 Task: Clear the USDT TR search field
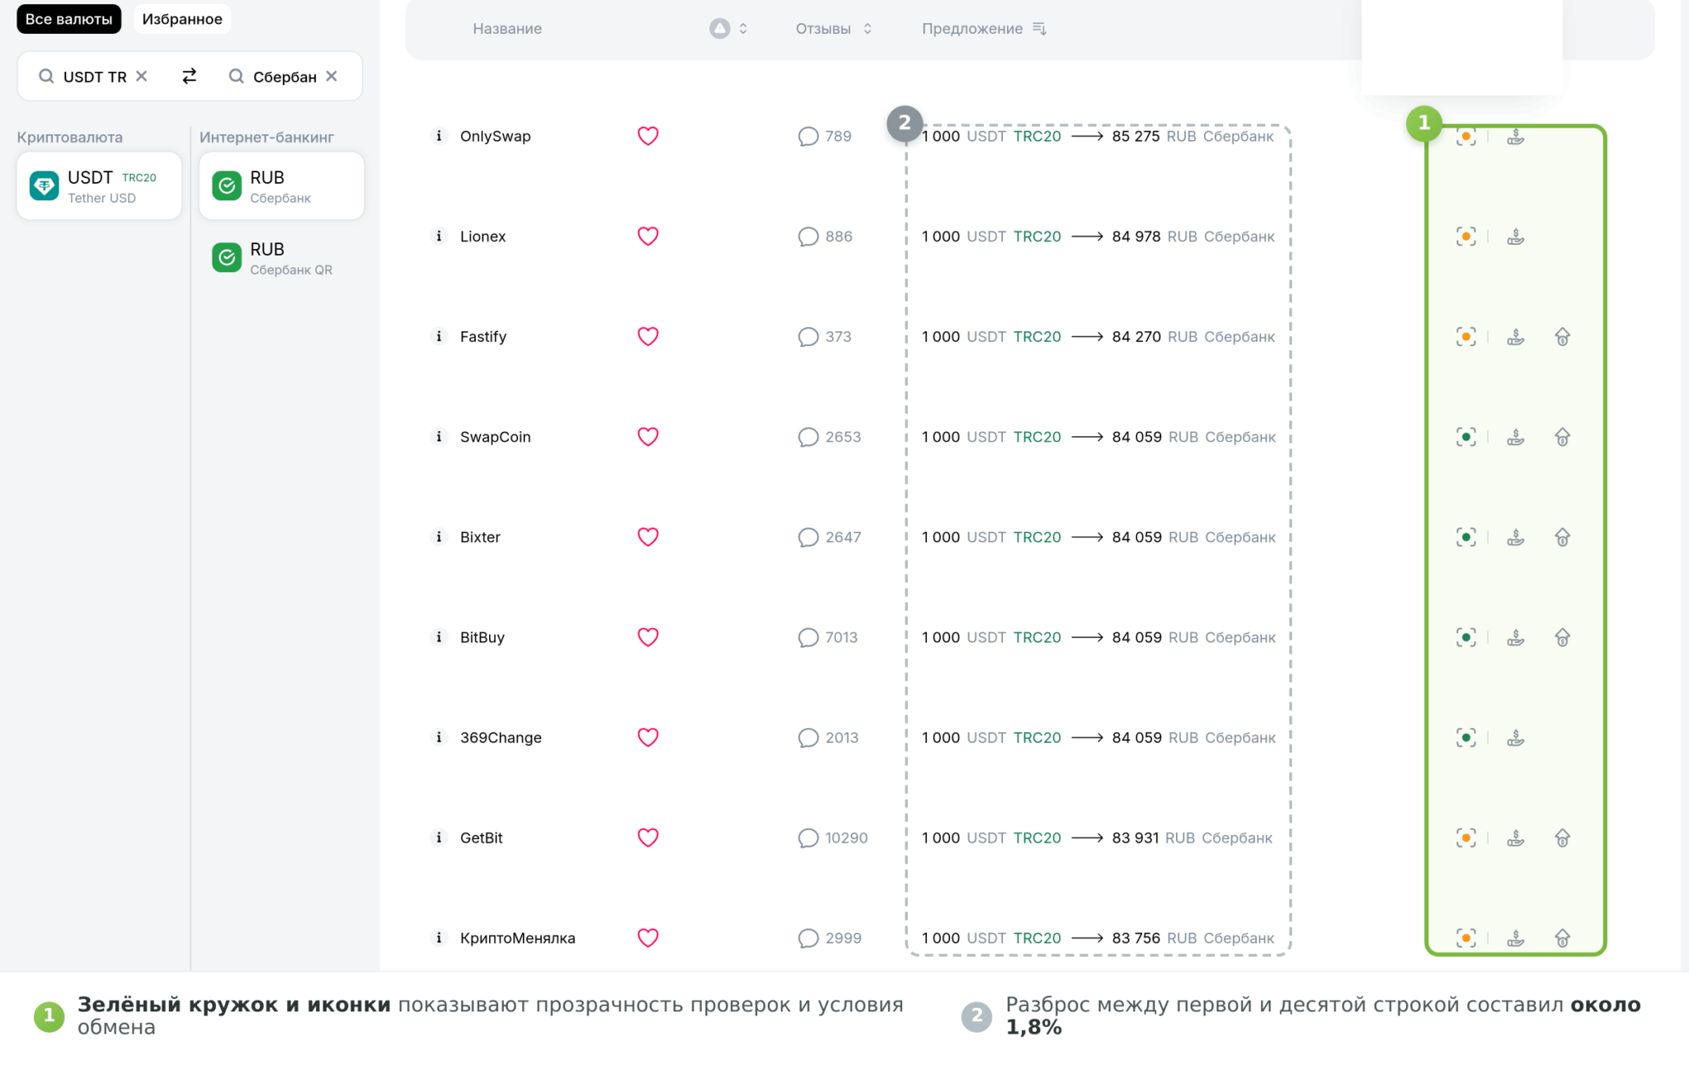142,76
